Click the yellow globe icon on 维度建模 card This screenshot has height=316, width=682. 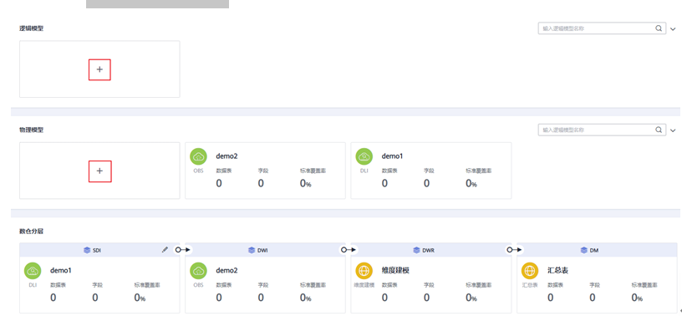(x=364, y=271)
